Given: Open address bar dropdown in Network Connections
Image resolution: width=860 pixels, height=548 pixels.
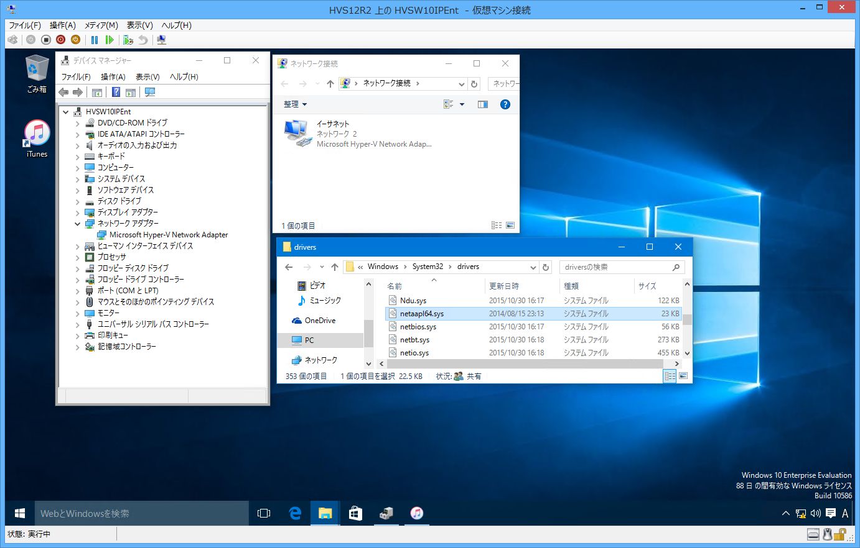Looking at the screenshot, I should 461,84.
